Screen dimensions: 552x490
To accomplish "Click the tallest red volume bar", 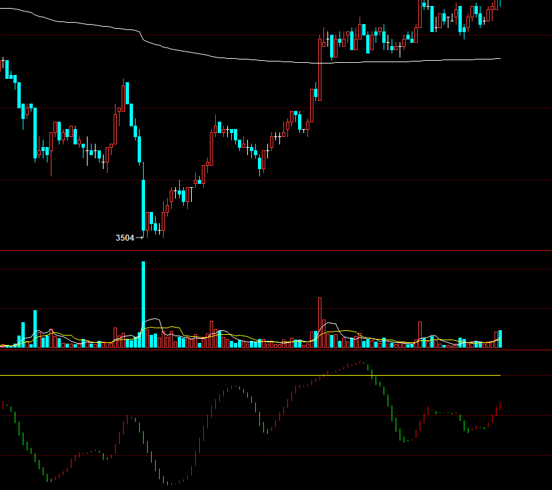I will [320, 322].
